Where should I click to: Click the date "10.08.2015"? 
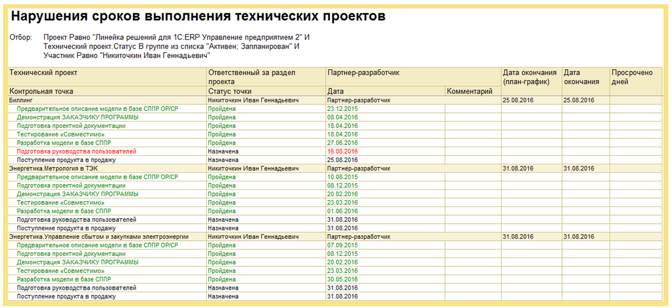click(342, 177)
